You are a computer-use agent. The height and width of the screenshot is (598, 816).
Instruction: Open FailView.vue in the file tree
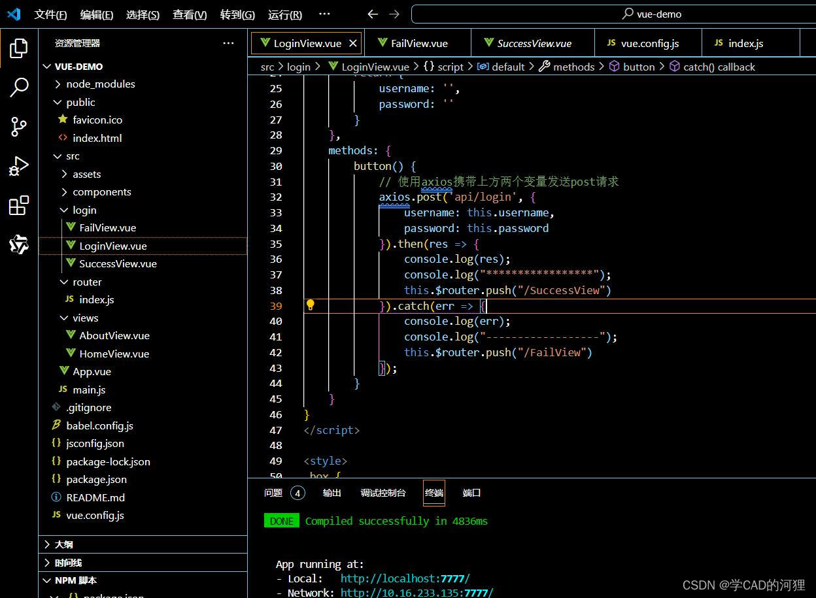(107, 227)
